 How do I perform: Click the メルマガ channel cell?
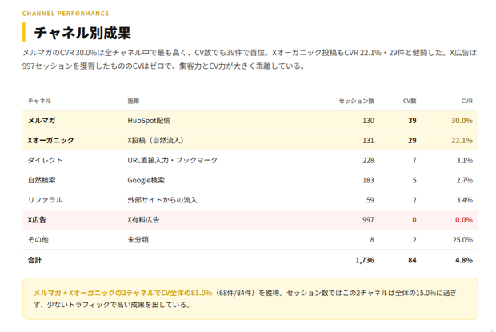point(42,121)
